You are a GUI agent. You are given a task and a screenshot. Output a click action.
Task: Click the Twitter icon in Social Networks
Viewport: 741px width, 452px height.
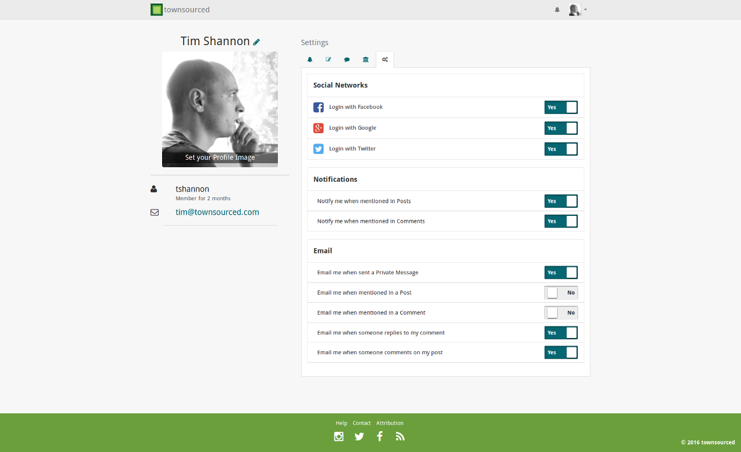click(x=318, y=149)
